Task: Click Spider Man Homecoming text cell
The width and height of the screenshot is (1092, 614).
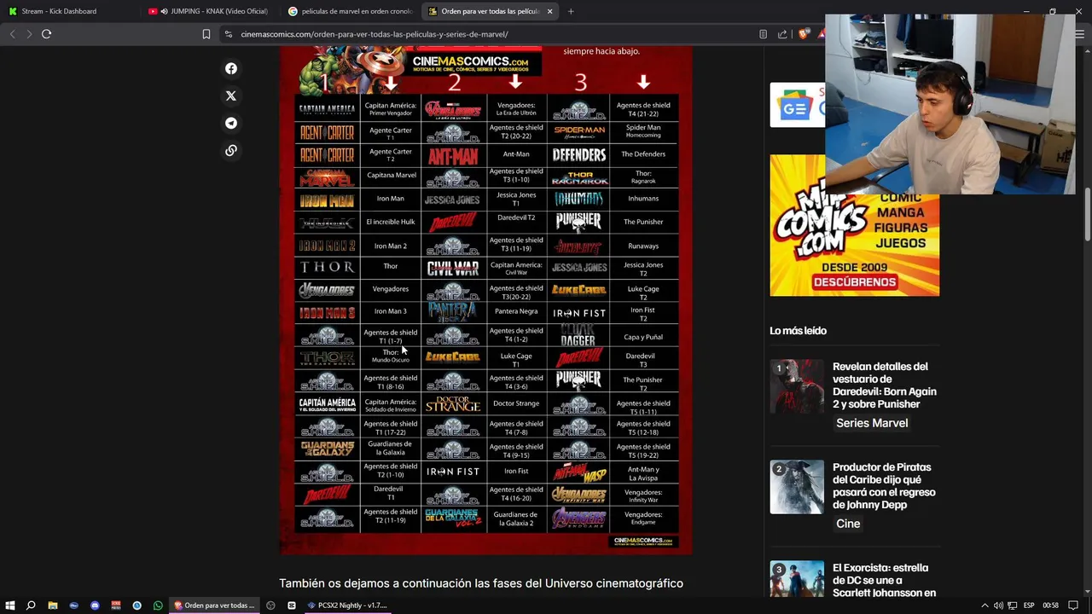Action: (x=643, y=131)
